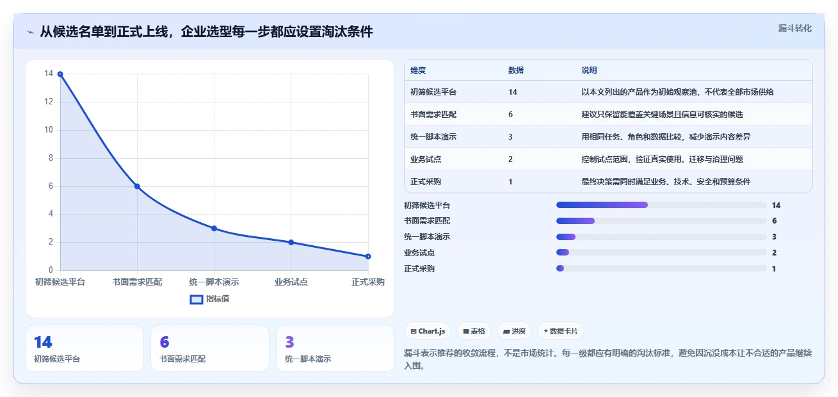This screenshot has width=838, height=397.
Task: Click the 说明 table column header
Action: [589, 70]
